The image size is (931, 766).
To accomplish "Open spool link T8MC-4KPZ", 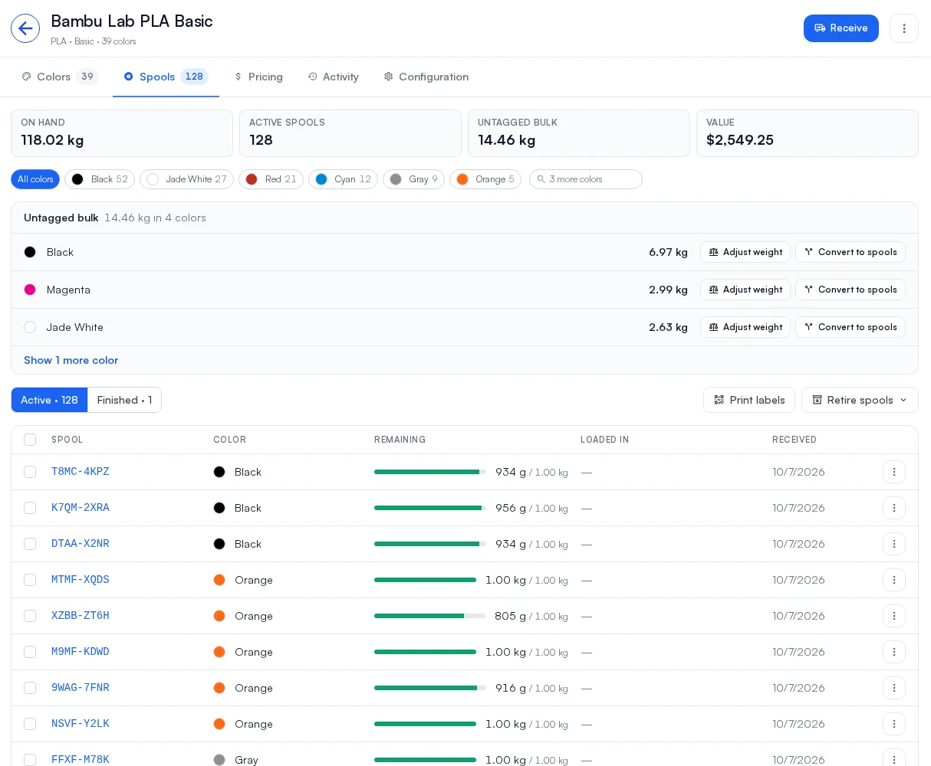I will click(81, 472).
